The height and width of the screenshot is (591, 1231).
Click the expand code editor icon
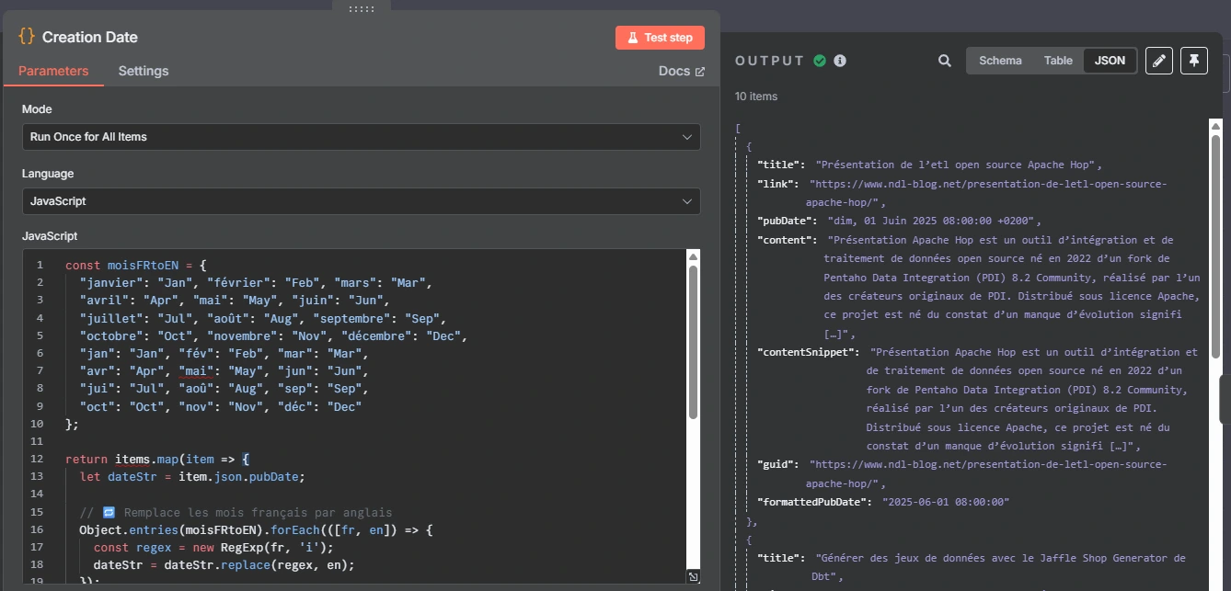[x=693, y=576]
